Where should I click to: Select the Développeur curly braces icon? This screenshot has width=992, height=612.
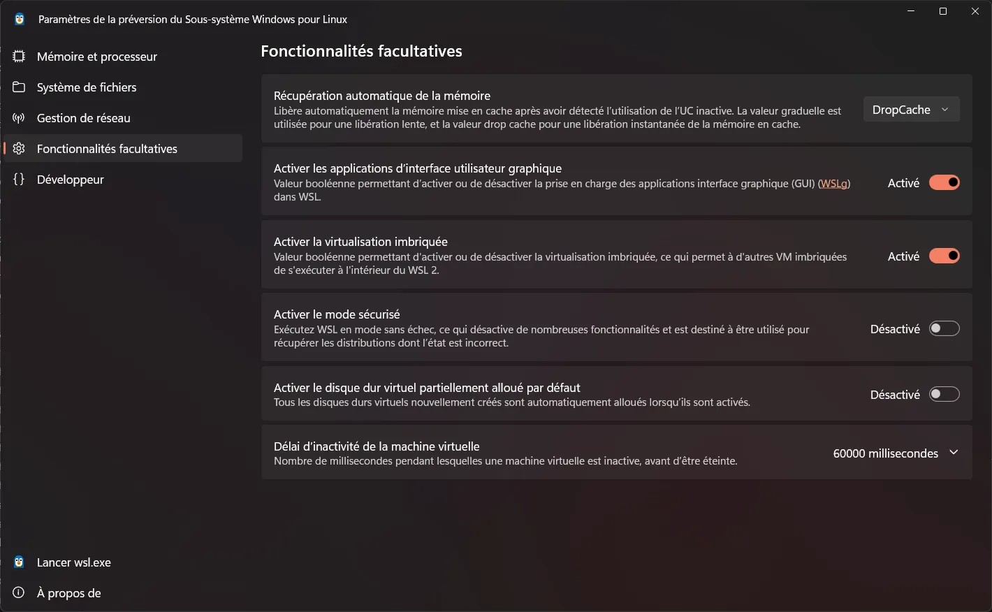pyautogui.click(x=19, y=179)
